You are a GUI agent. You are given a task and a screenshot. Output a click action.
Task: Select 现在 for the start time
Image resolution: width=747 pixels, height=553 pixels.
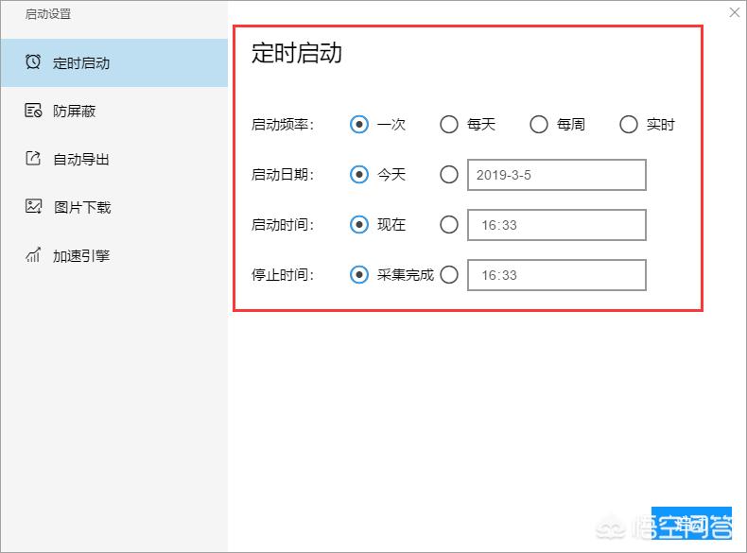[358, 224]
